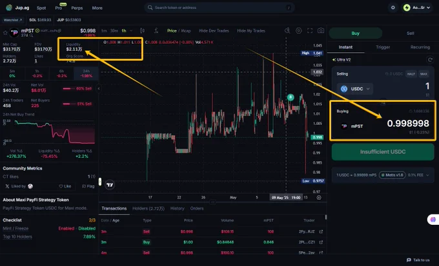
Task: Open the Holders tab
Action: tap(148, 209)
